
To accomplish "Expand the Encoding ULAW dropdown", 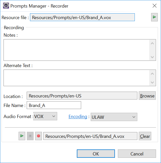I will (114, 117).
